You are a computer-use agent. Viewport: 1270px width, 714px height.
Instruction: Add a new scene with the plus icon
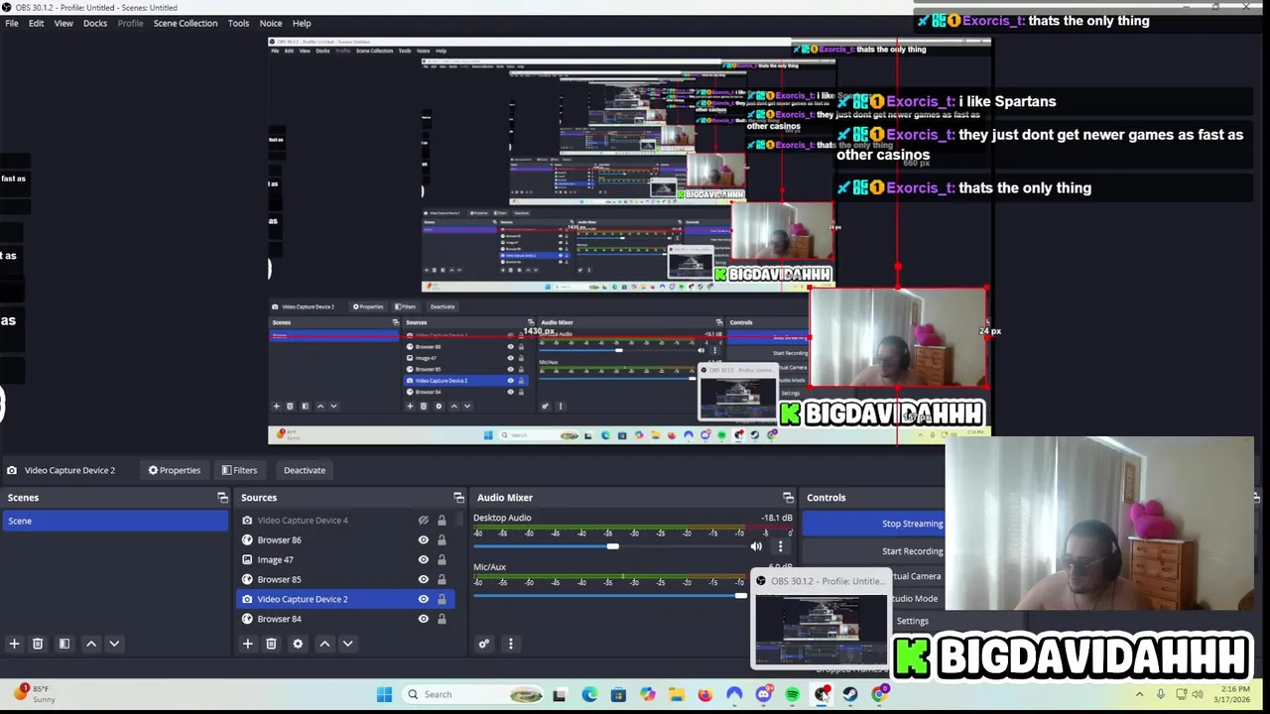(14, 644)
